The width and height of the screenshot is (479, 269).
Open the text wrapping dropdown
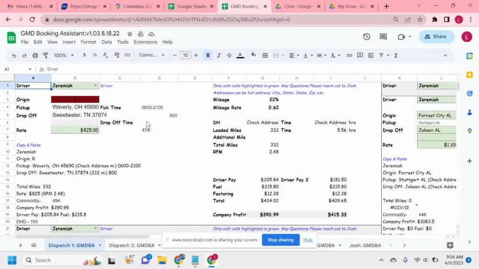[322, 55]
